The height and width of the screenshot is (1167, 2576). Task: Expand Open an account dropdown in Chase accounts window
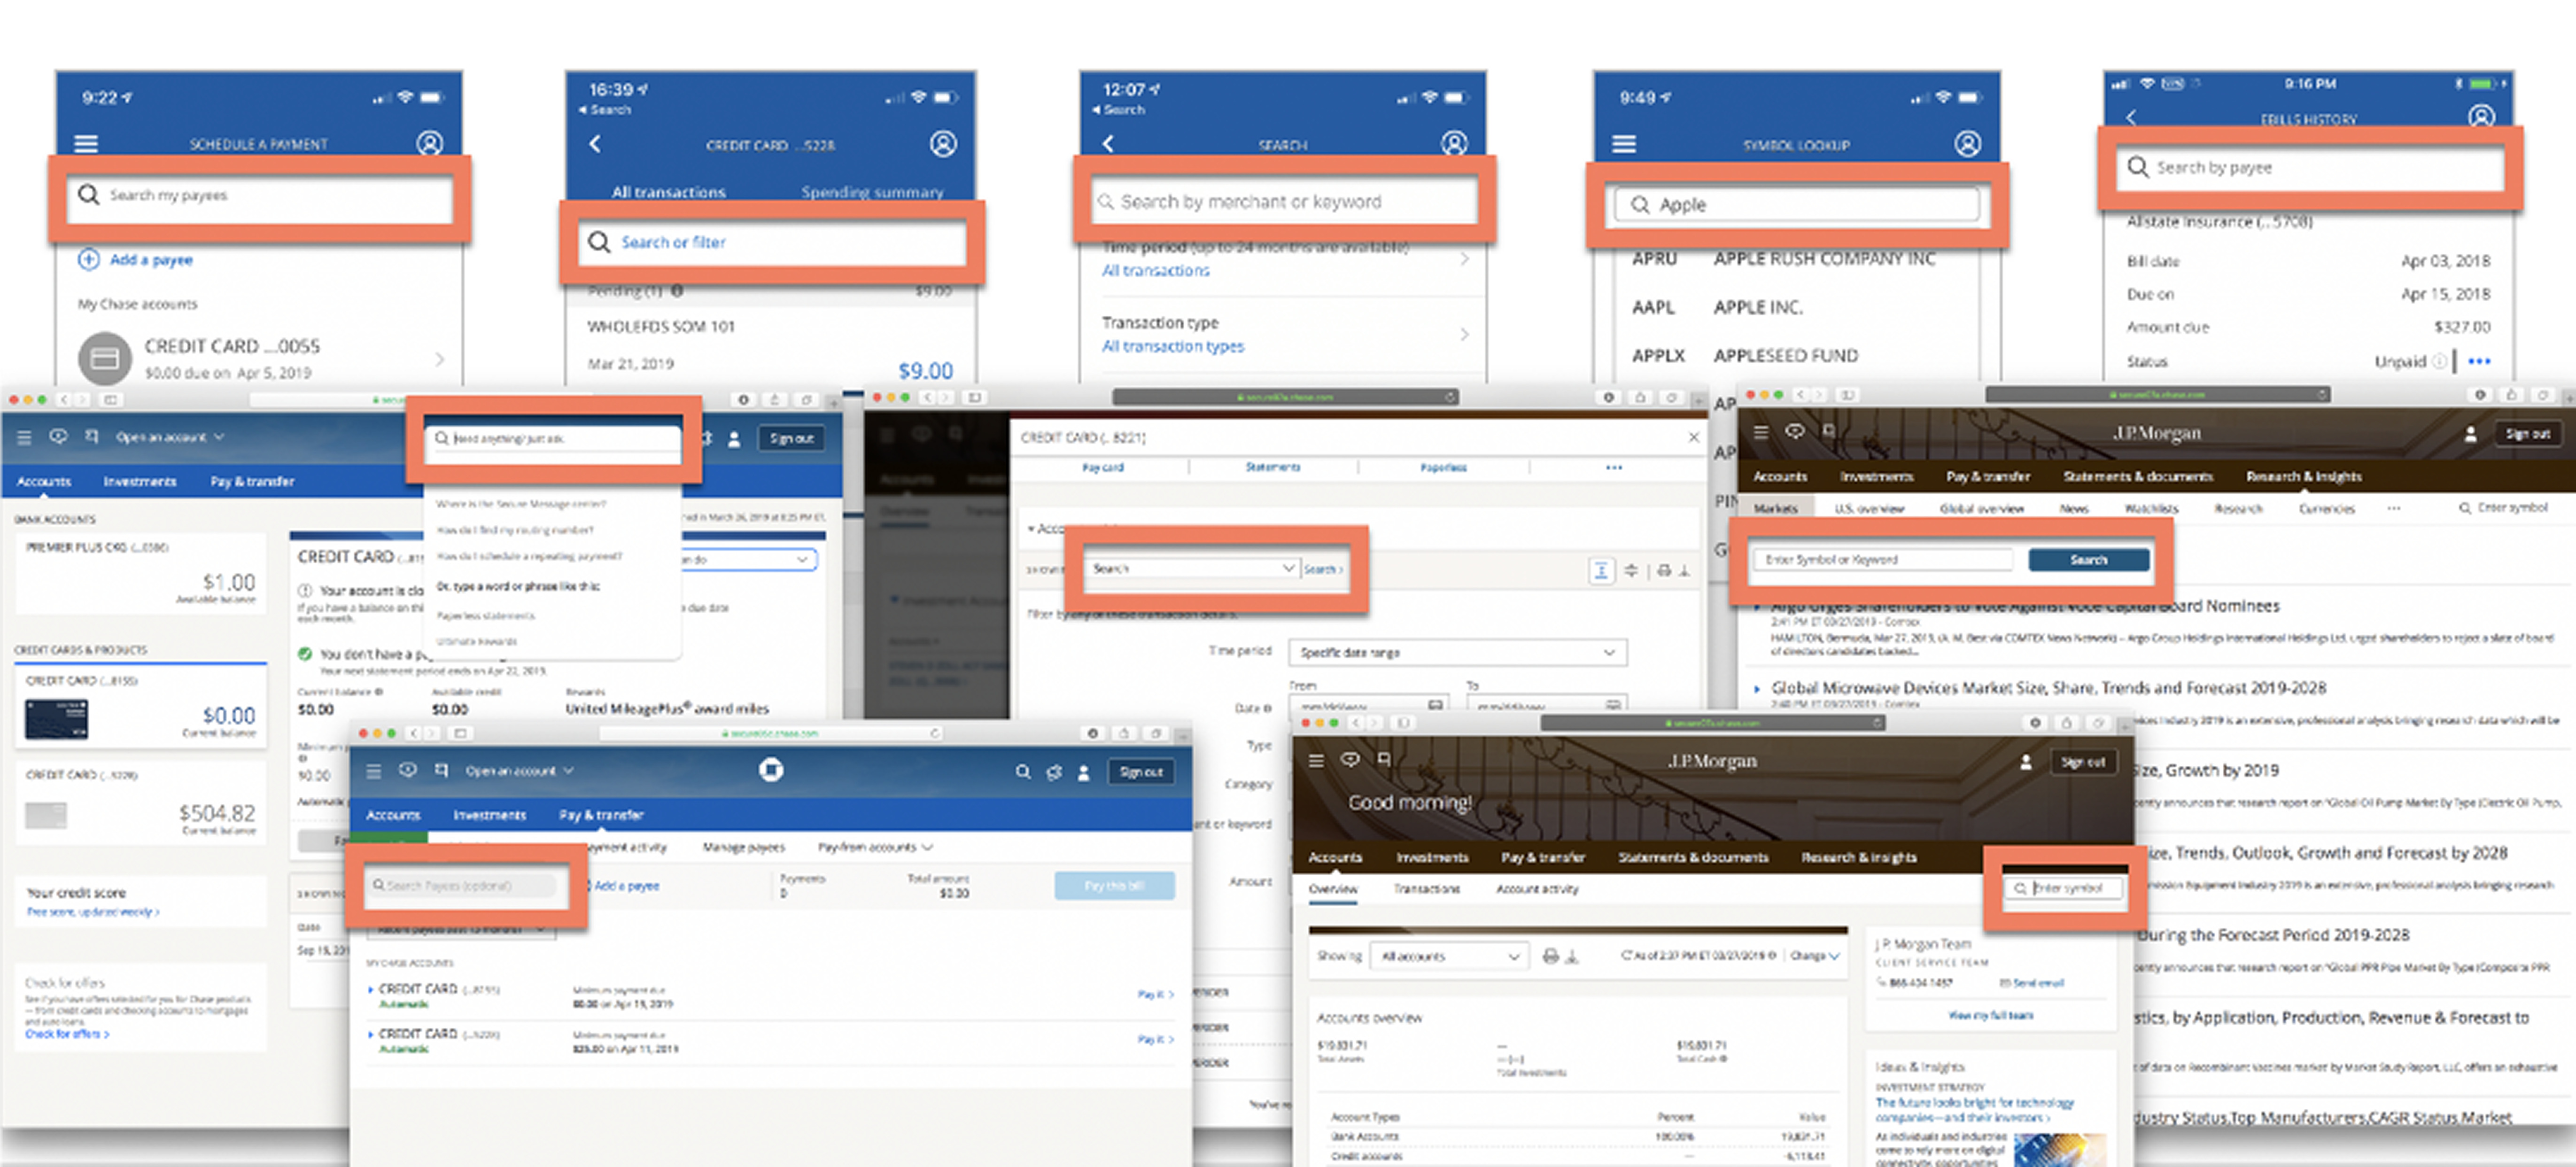pyautogui.click(x=170, y=437)
